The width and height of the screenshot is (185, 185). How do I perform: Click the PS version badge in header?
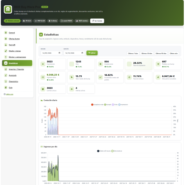27,21
